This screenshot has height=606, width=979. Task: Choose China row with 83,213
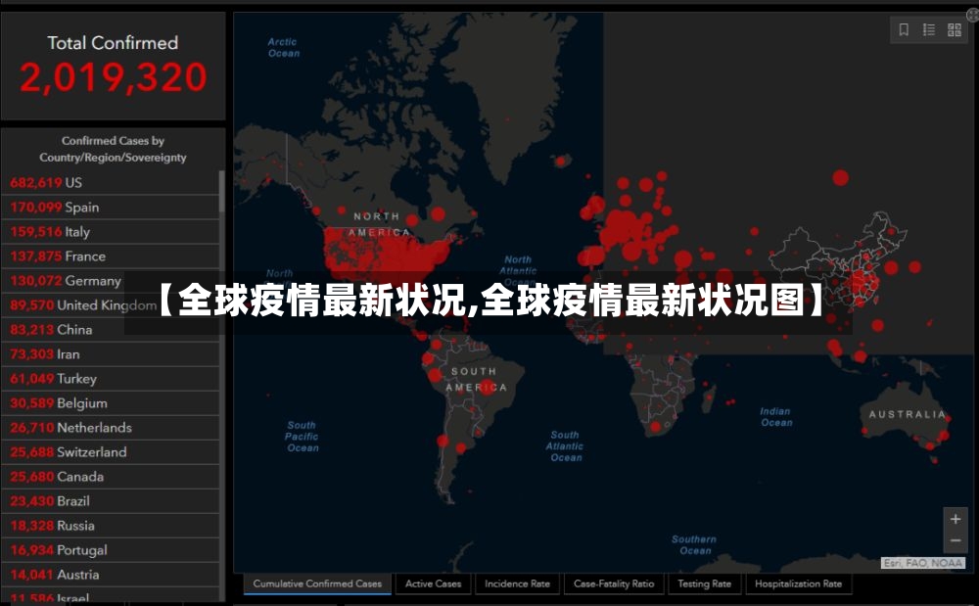point(111,330)
